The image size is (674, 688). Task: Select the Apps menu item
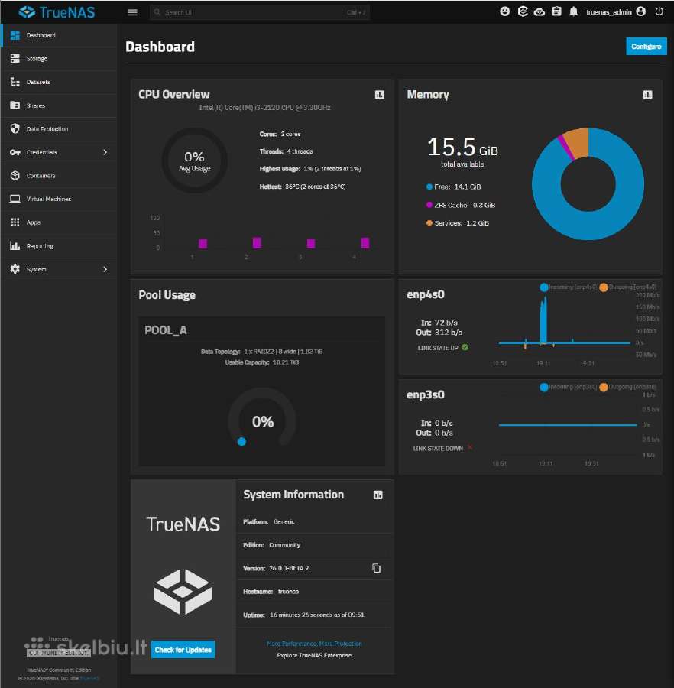pyautogui.click(x=59, y=222)
